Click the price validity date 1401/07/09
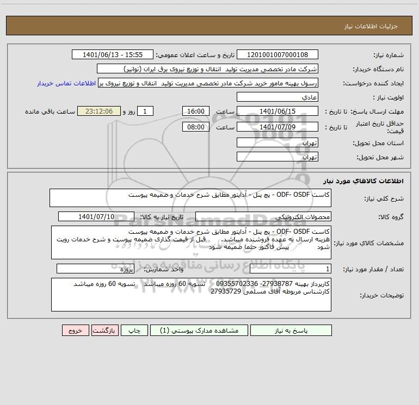The image size is (419, 405). (x=278, y=127)
